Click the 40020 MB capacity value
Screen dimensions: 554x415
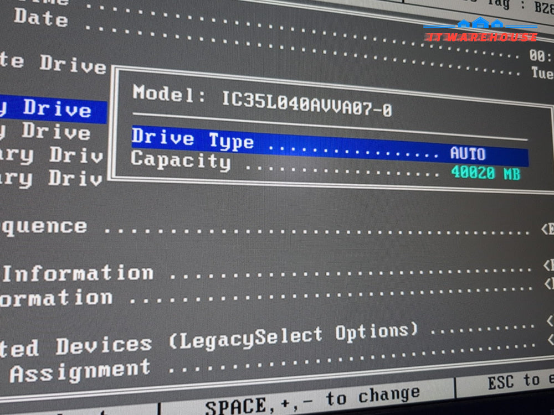coord(485,173)
